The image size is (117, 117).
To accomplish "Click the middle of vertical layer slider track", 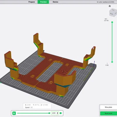I will coord(112,42).
